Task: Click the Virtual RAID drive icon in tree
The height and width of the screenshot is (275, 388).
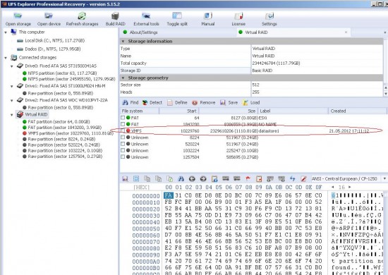Action: tap(20, 114)
